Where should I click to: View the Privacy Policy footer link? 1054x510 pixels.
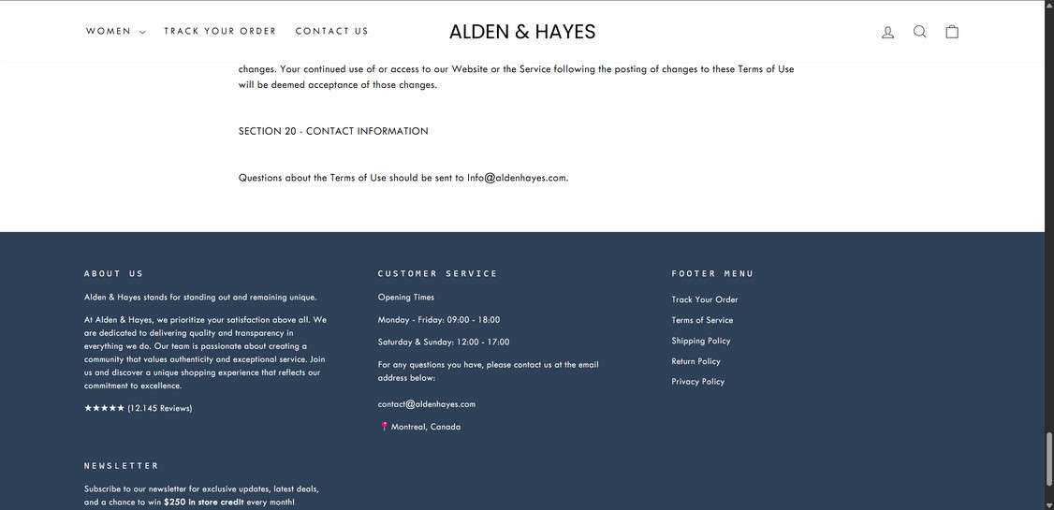point(697,382)
